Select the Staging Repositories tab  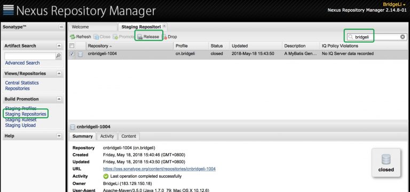tap(143, 27)
